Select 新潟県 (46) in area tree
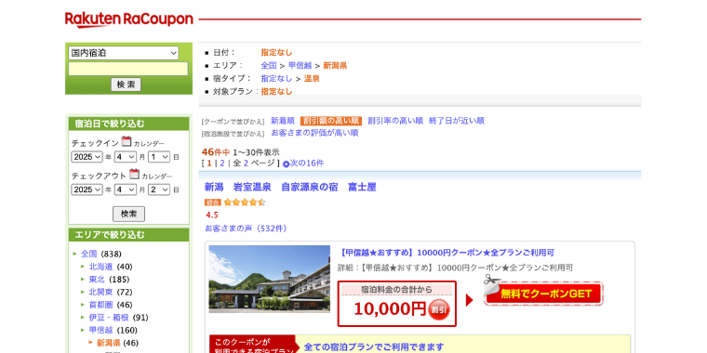 point(109,343)
